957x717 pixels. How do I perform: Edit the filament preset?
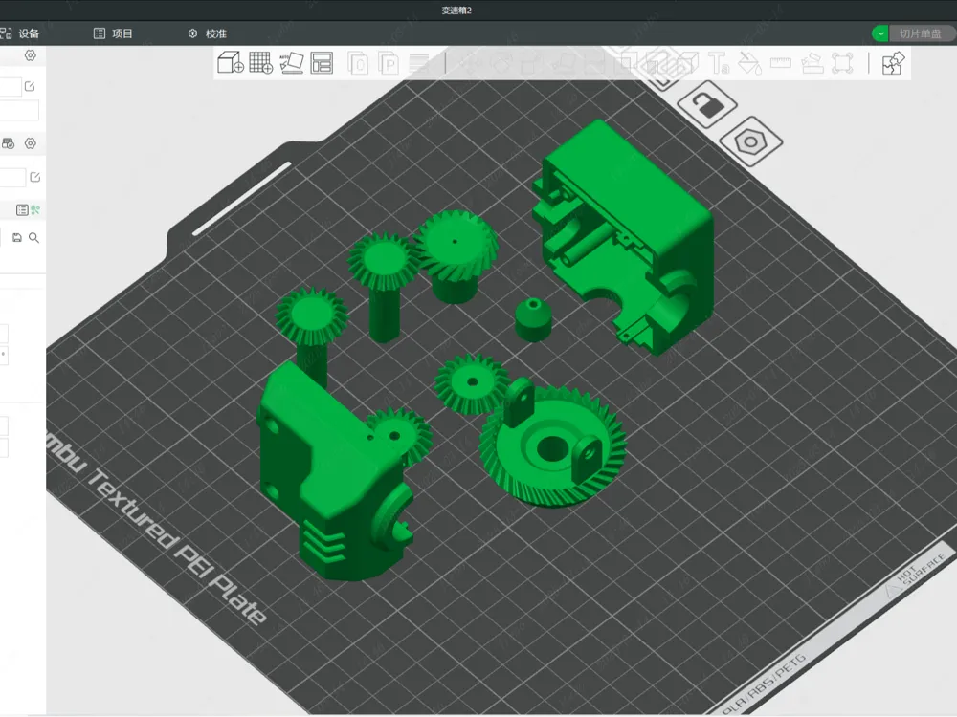click(34, 177)
